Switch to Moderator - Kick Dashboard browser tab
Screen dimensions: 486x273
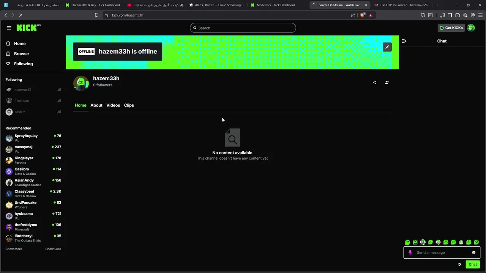[x=276, y=5]
